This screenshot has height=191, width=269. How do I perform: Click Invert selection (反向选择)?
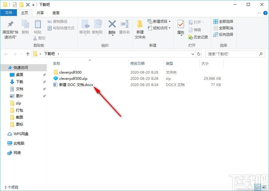click(x=223, y=34)
